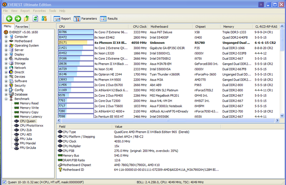
Task: Switch to the Menu tab
Action: click(8, 26)
